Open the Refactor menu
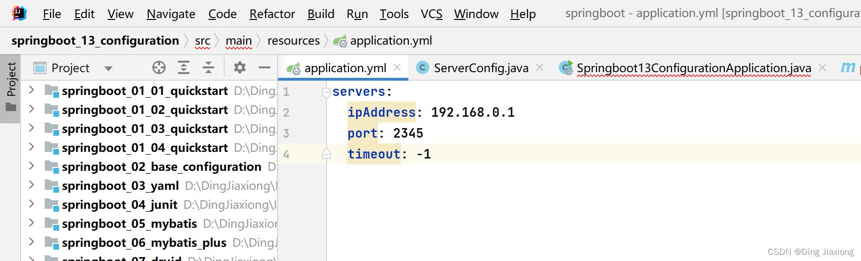 [272, 14]
